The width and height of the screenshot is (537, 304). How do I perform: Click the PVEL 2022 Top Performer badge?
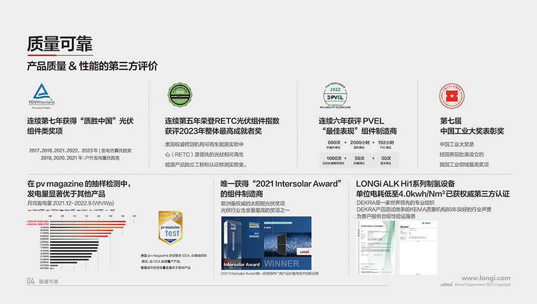point(335,95)
